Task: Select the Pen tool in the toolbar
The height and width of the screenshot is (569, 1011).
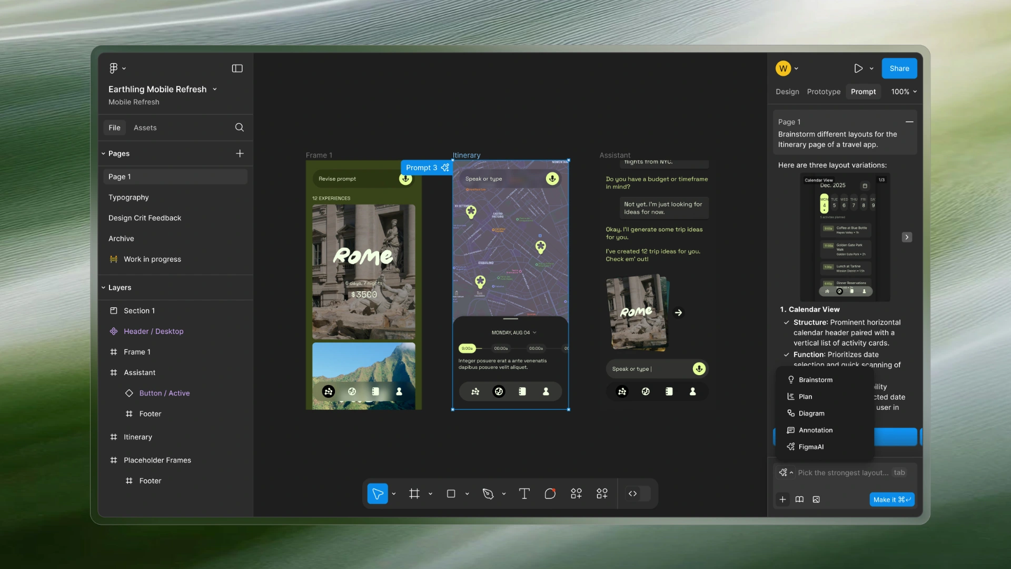Action: (488, 494)
